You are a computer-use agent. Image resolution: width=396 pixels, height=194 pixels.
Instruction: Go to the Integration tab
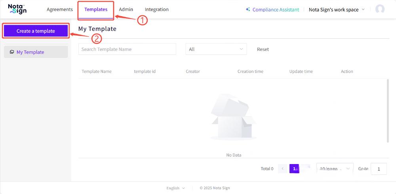pyautogui.click(x=156, y=9)
